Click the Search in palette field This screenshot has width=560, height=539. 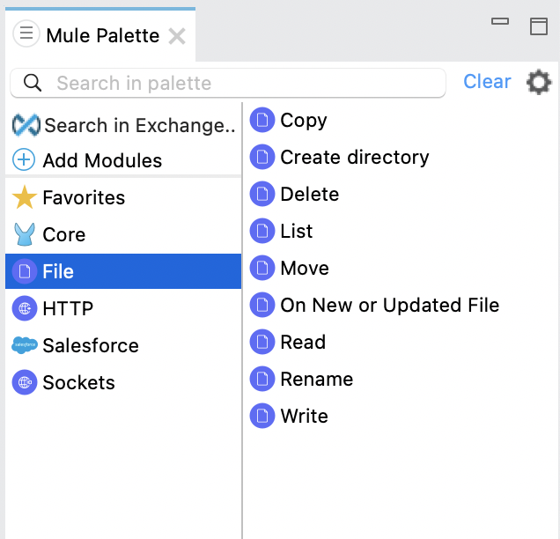(x=228, y=83)
